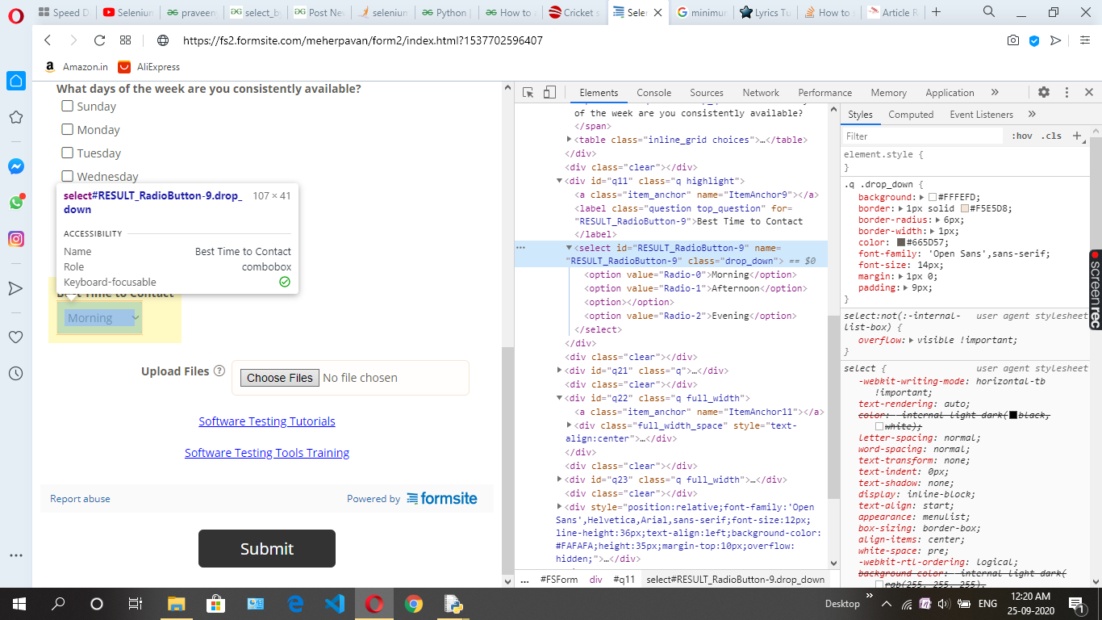1102x620 pixels.
Task: Open Visual Studio Code from taskbar
Action: (x=334, y=604)
